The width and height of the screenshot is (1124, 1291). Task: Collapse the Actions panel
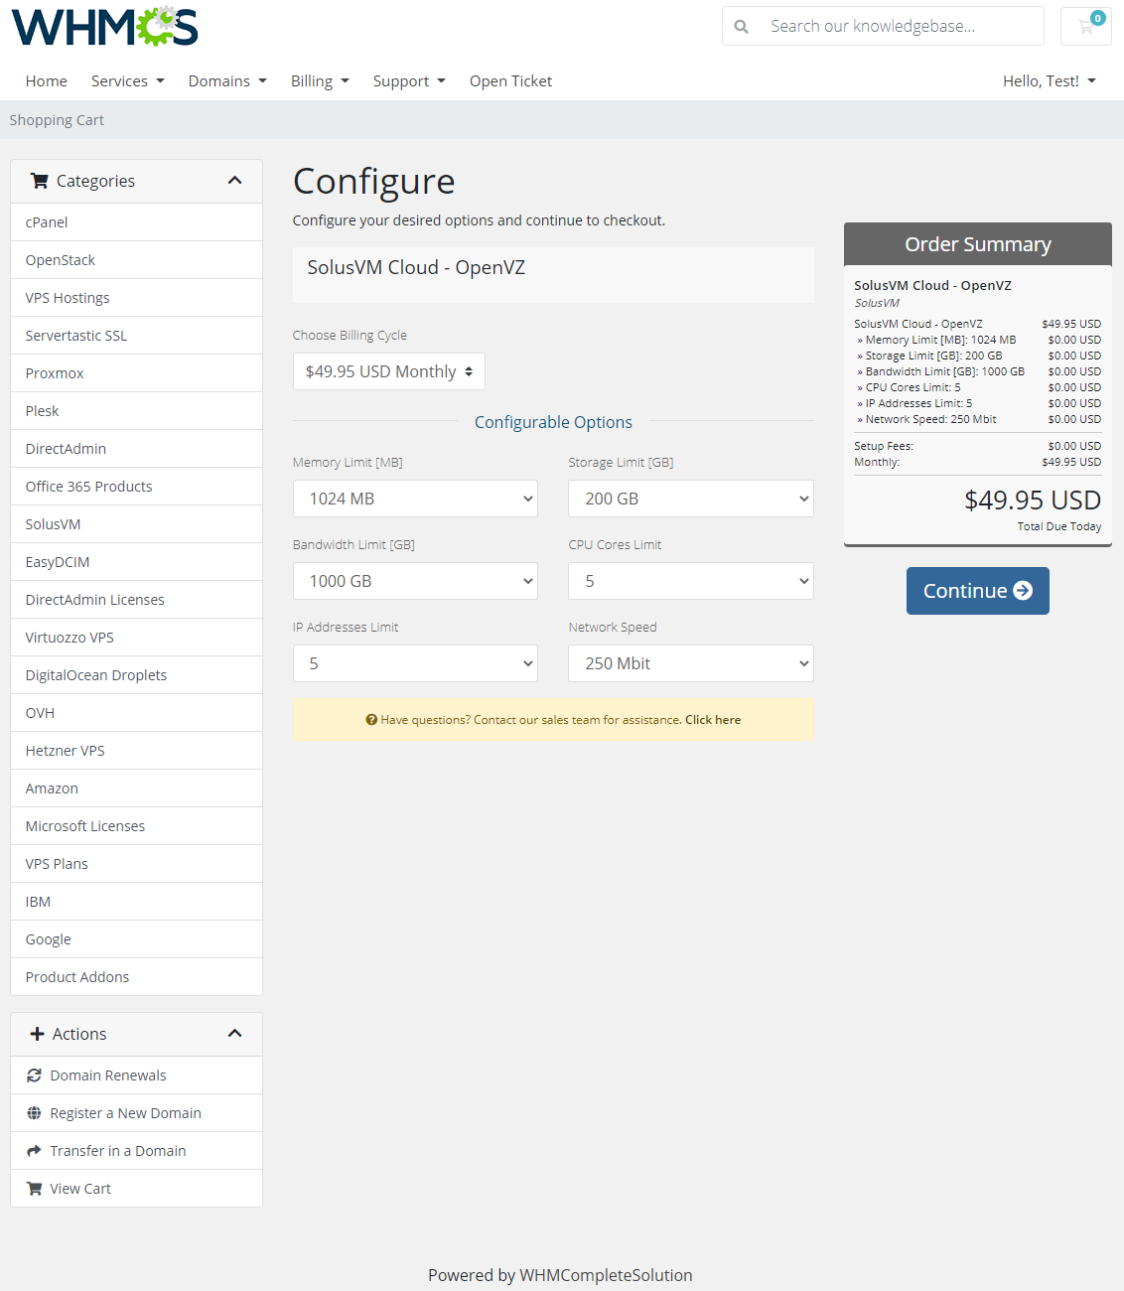[235, 1034]
